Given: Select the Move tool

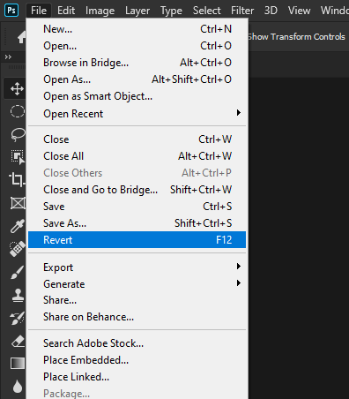Looking at the screenshot, I should [x=17, y=88].
